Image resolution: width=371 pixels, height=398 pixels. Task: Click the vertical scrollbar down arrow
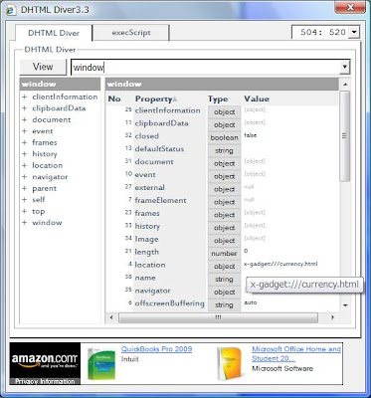pyautogui.click(x=345, y=305)
